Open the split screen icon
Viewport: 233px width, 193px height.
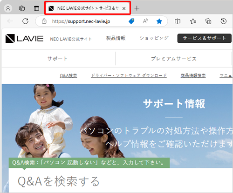pyautogui.click(x=178, y=21)
